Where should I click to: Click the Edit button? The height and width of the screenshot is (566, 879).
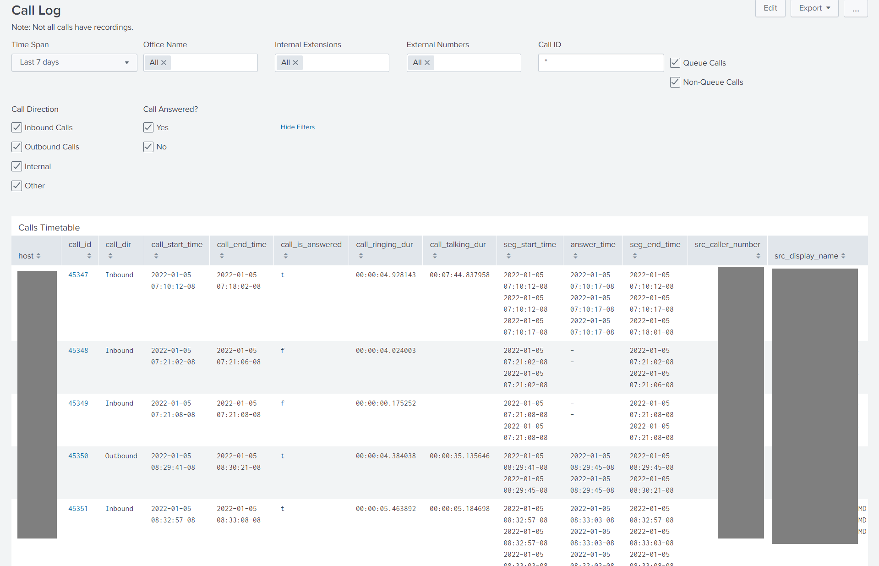click(770, 8)
